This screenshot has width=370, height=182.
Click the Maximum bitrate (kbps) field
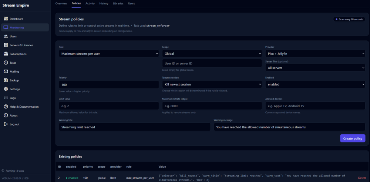pos(212,106)
